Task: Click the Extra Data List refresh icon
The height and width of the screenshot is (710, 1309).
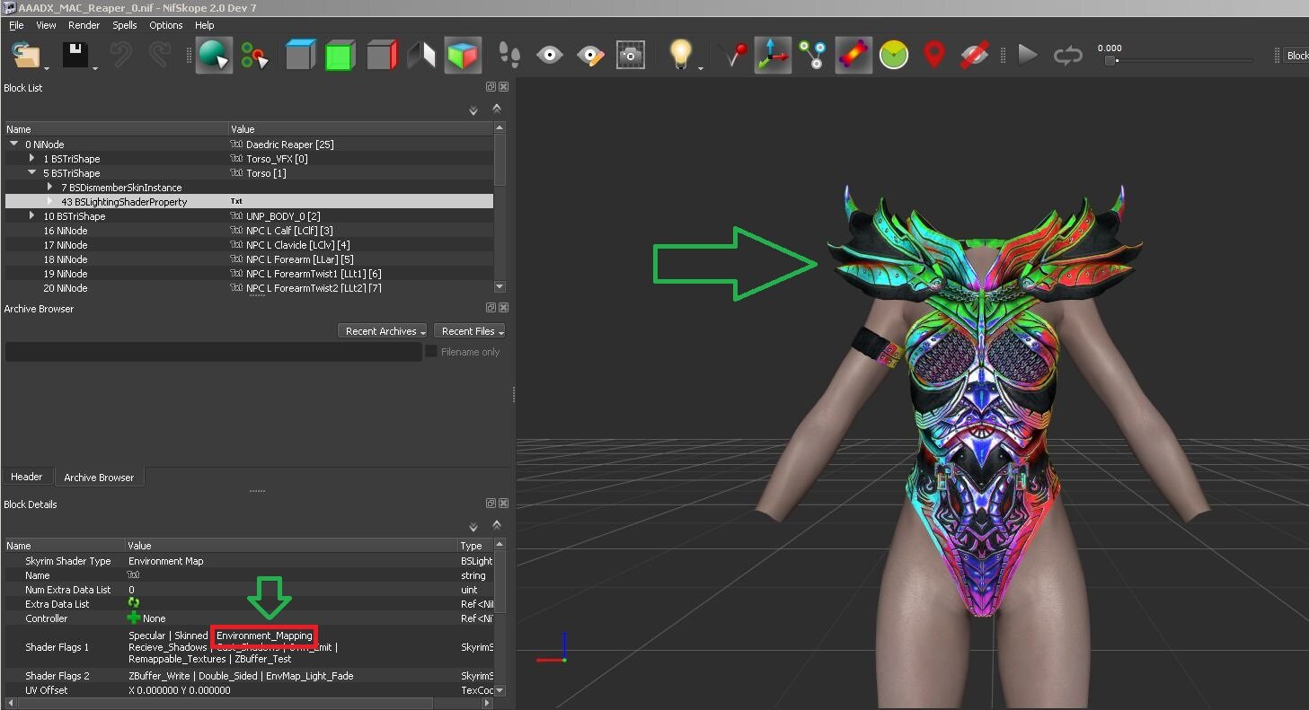Action: point(134,603)
